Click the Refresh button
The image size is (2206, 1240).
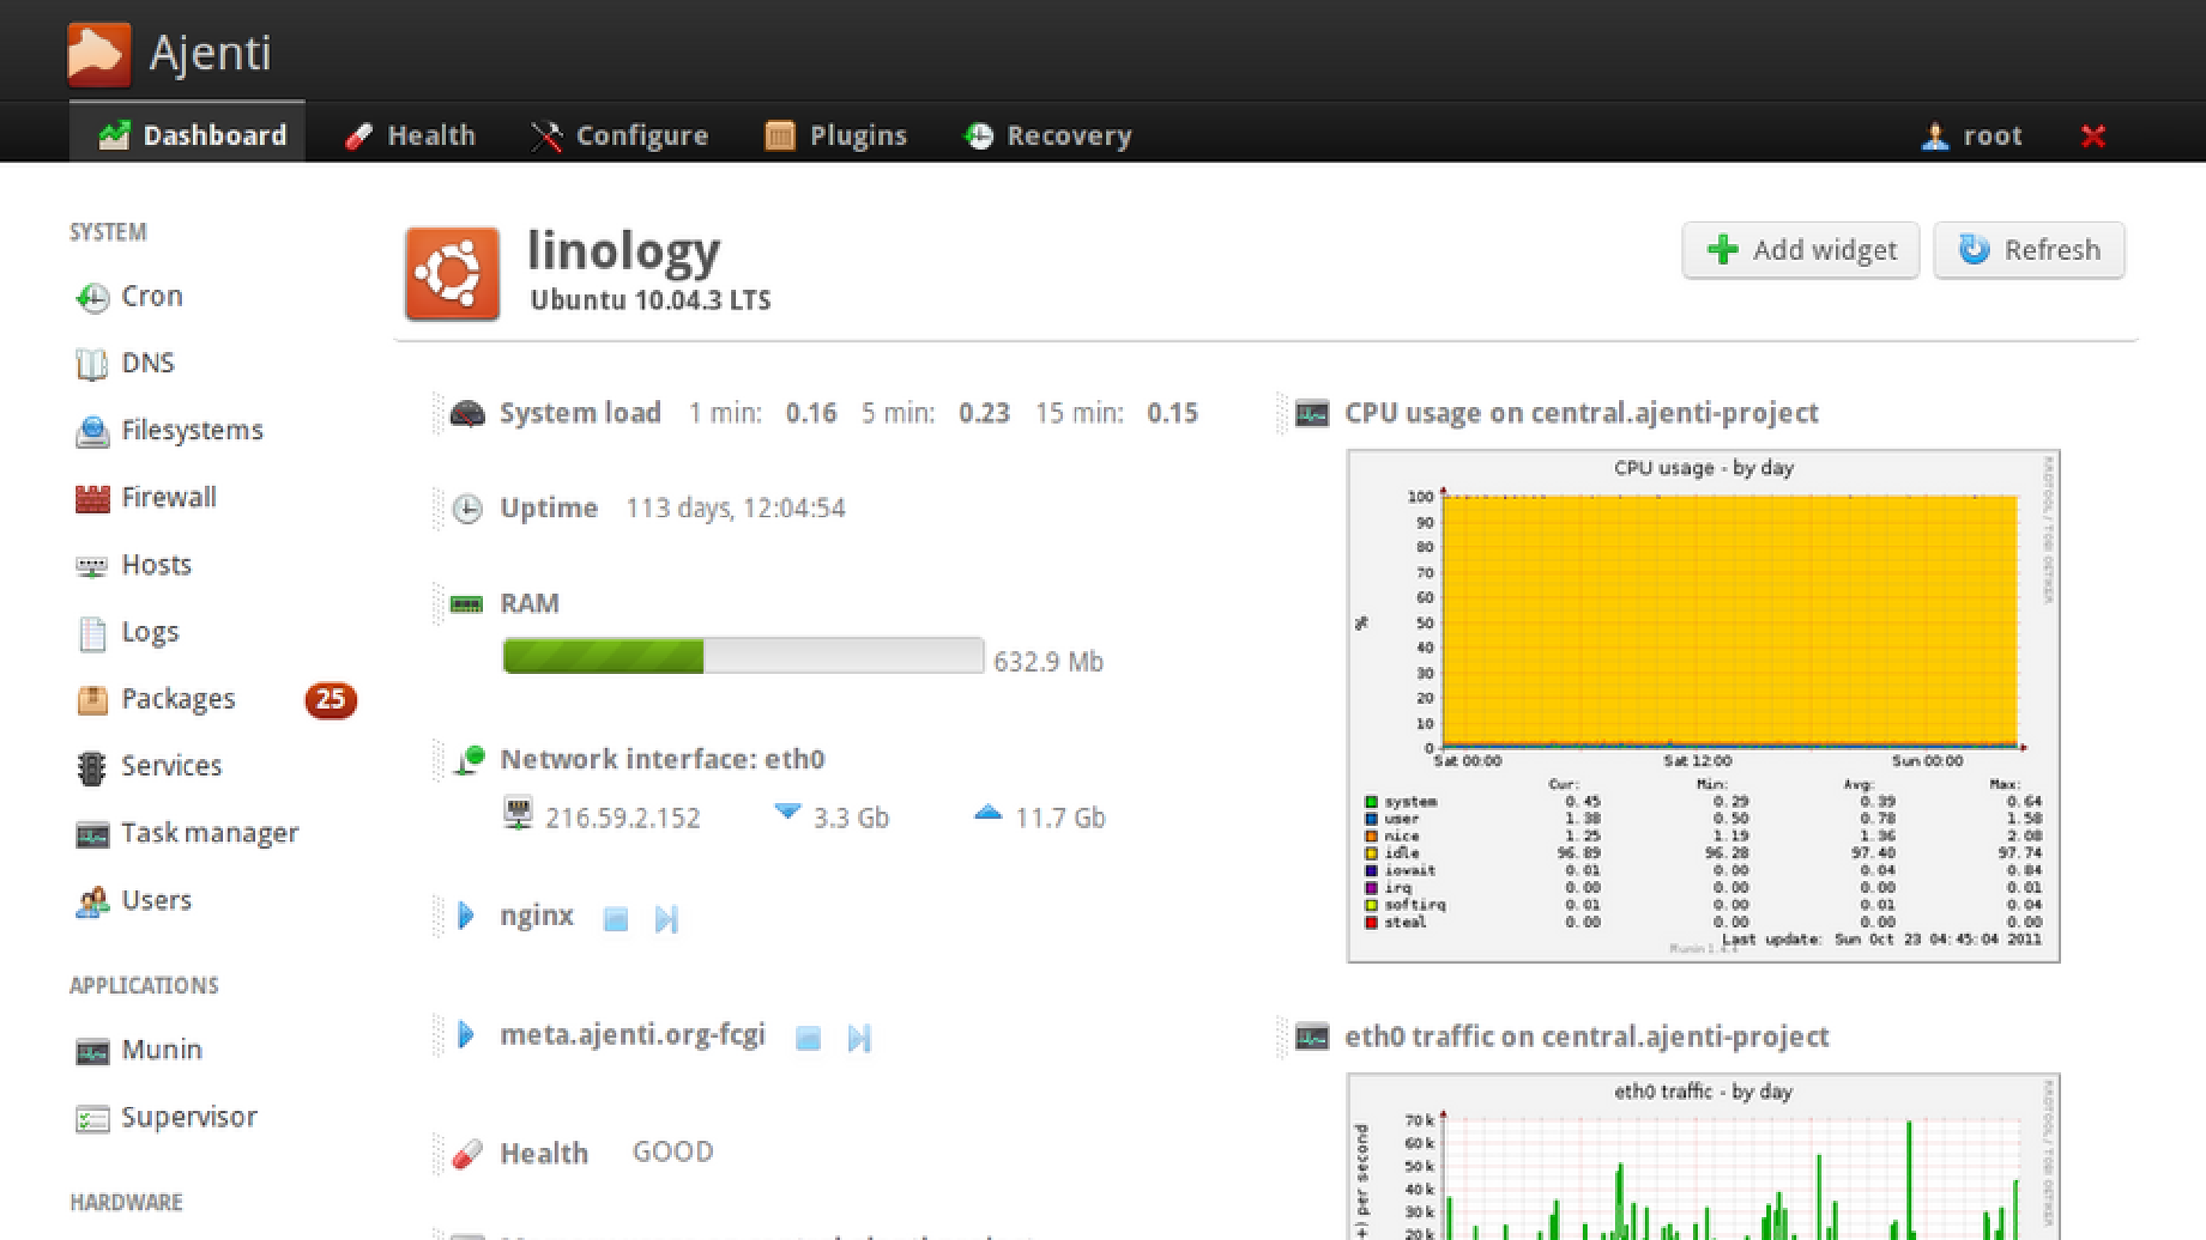tap(2029, 250)
